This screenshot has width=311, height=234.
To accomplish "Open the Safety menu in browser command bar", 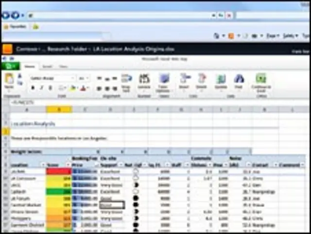I will 291,36.
